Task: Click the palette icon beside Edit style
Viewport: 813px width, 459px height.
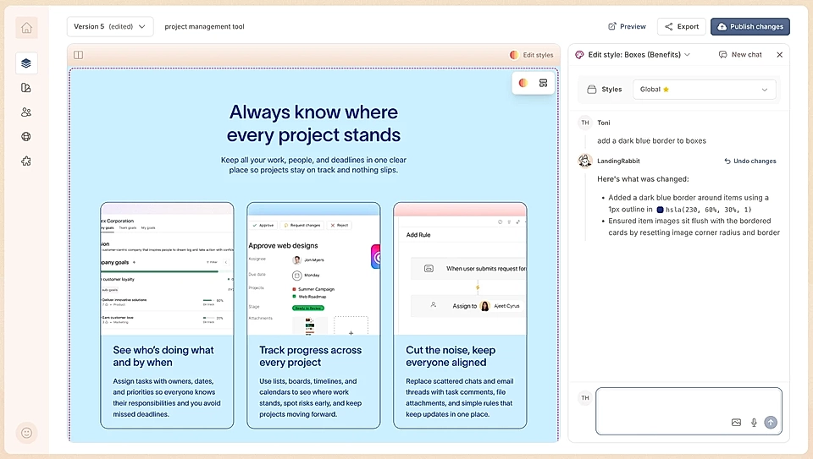Action: pos(579,54)
